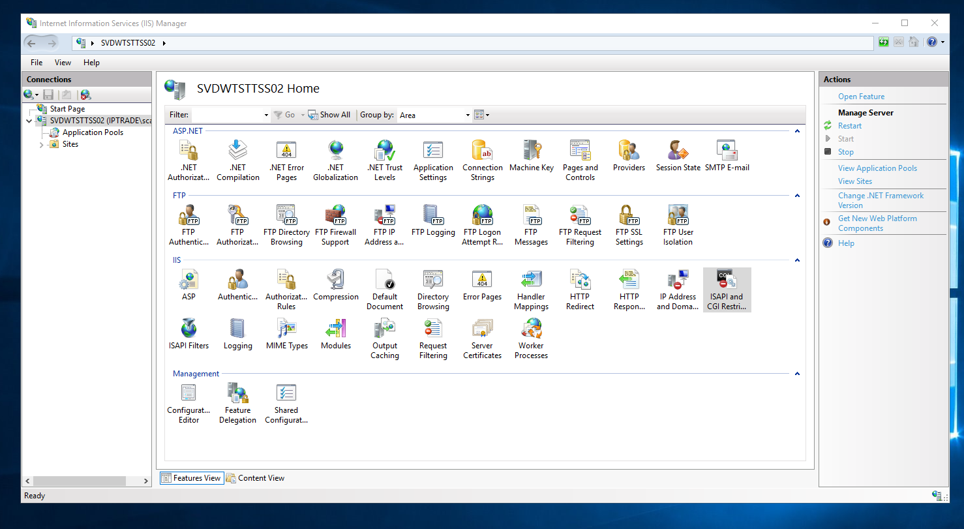Open the Compression feature
The width and height of the screenshot is (964, 529).
tap(336, 285)
